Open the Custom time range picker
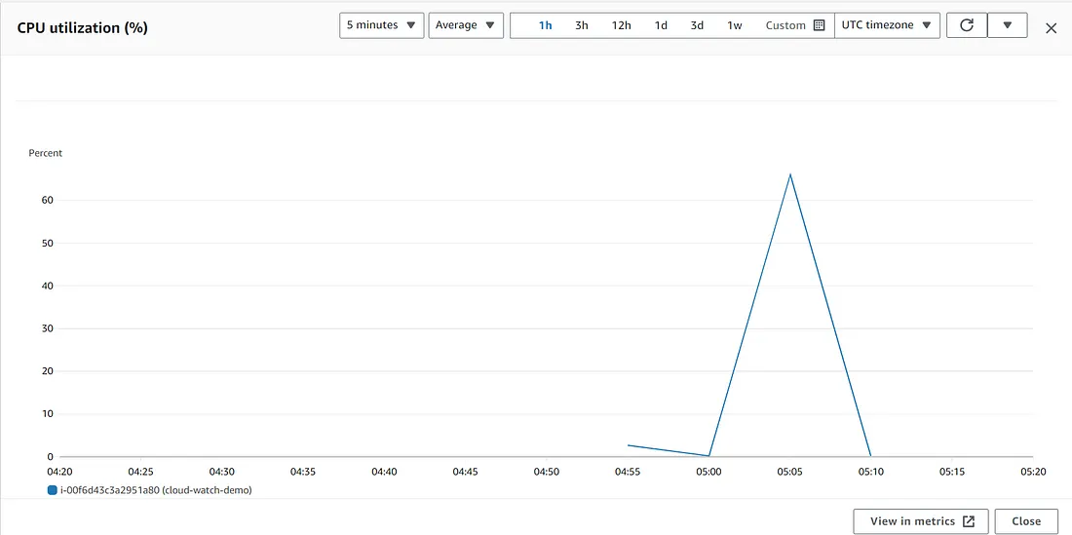Viewport: 1072px width, 535px height. tap(795, 25)
